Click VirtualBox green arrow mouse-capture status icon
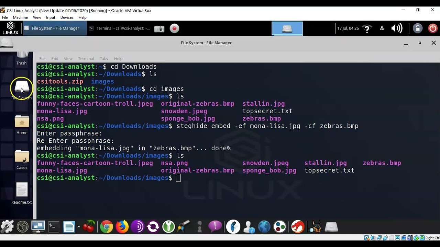The width and height of the screenshot is (440, 247). [x=416, y=238]
